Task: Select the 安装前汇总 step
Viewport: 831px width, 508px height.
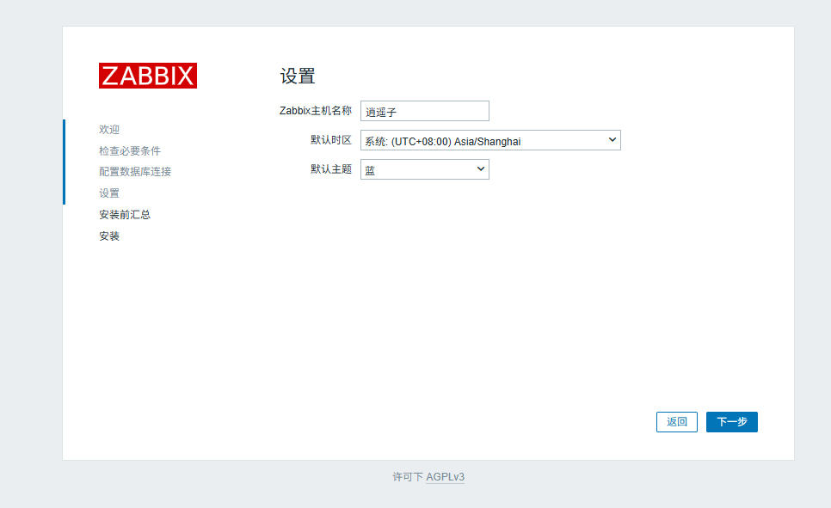Action: pyautogui.click(x=125, y=215)
